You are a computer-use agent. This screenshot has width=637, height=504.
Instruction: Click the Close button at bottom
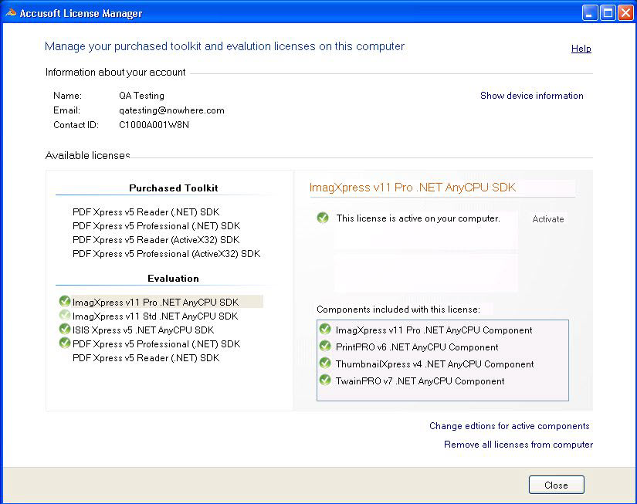[556, 485]
